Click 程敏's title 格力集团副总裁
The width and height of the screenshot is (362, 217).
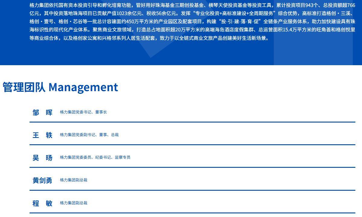click(x=73, y=203)
